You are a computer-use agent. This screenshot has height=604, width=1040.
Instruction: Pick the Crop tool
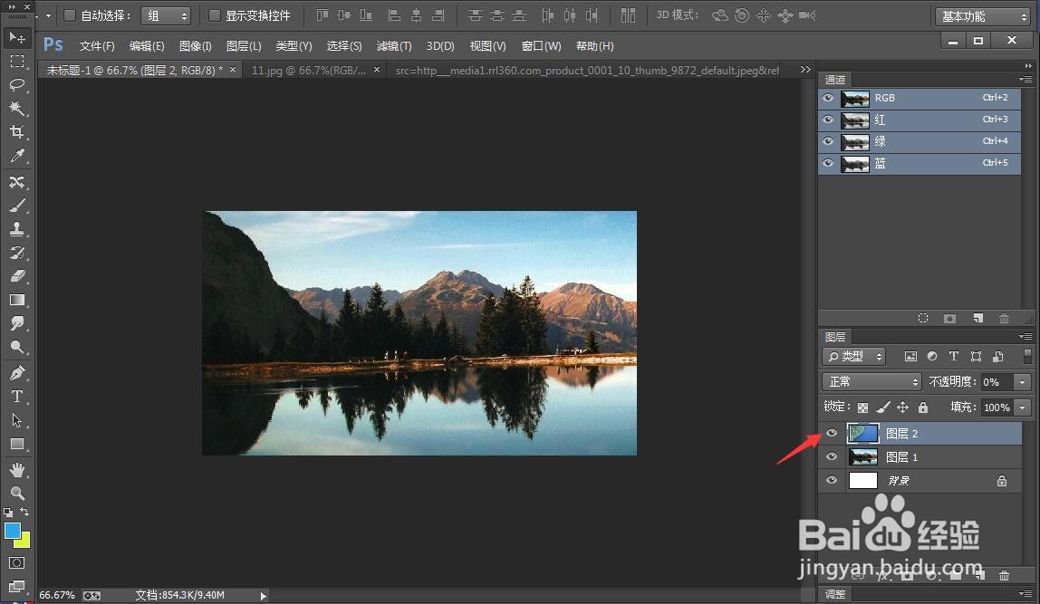pyautogui.click(x=17, y=132)
